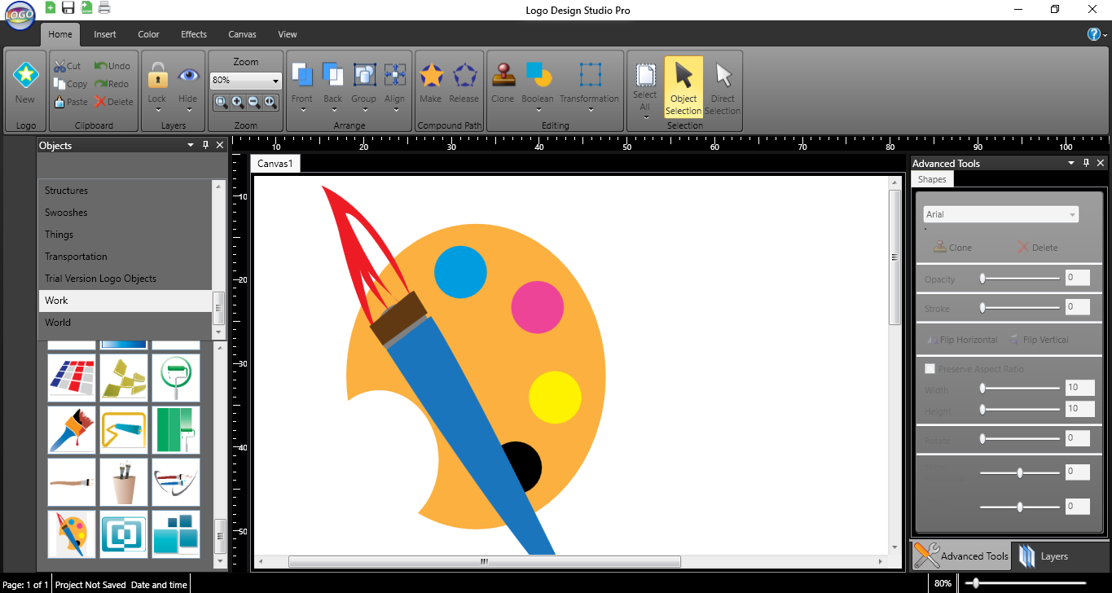Click the zoom out magnifier icon
Screen dimensions: 1112x593
(x=253, y=102)
